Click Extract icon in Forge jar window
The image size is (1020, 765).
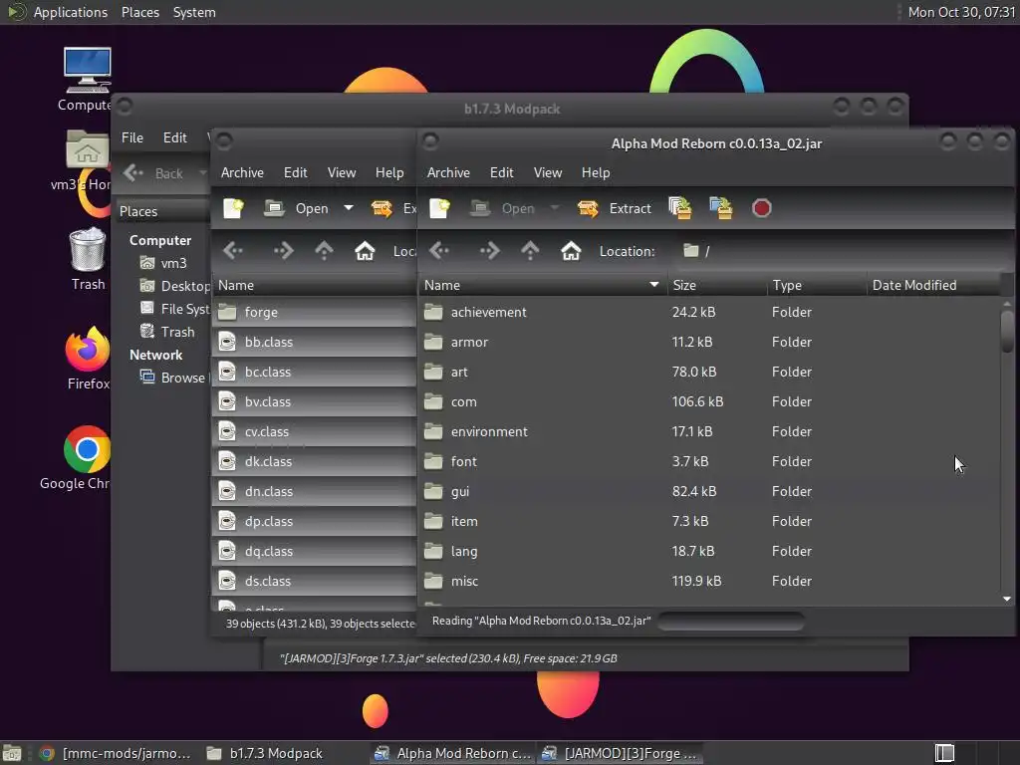coord(382,208)
